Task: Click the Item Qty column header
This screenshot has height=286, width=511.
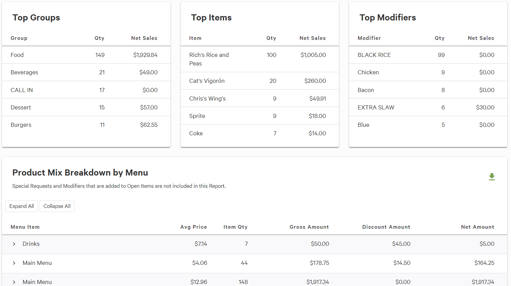Action: click(x=235, y=227)
